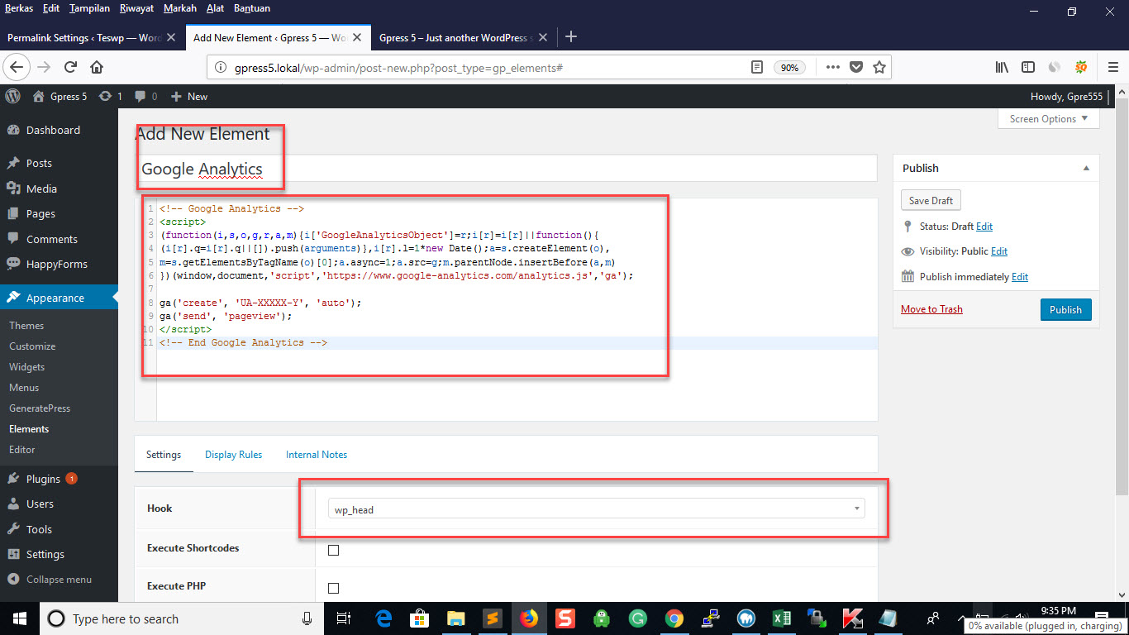Click the Move to Trash link
Image resolution: width=1129 pixels, height=635 pixels.
tap(931, 309)
